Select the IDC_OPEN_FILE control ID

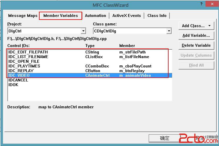[24, 61]
